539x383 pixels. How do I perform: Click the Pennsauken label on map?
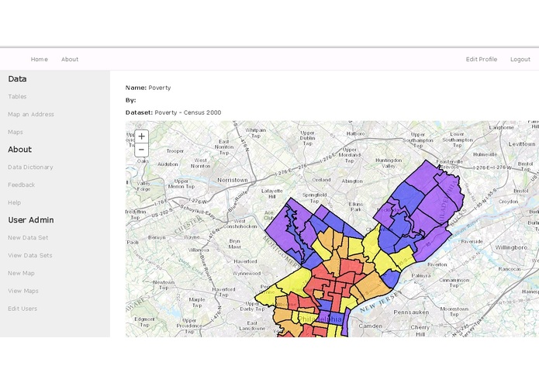(x=411, y=312)
